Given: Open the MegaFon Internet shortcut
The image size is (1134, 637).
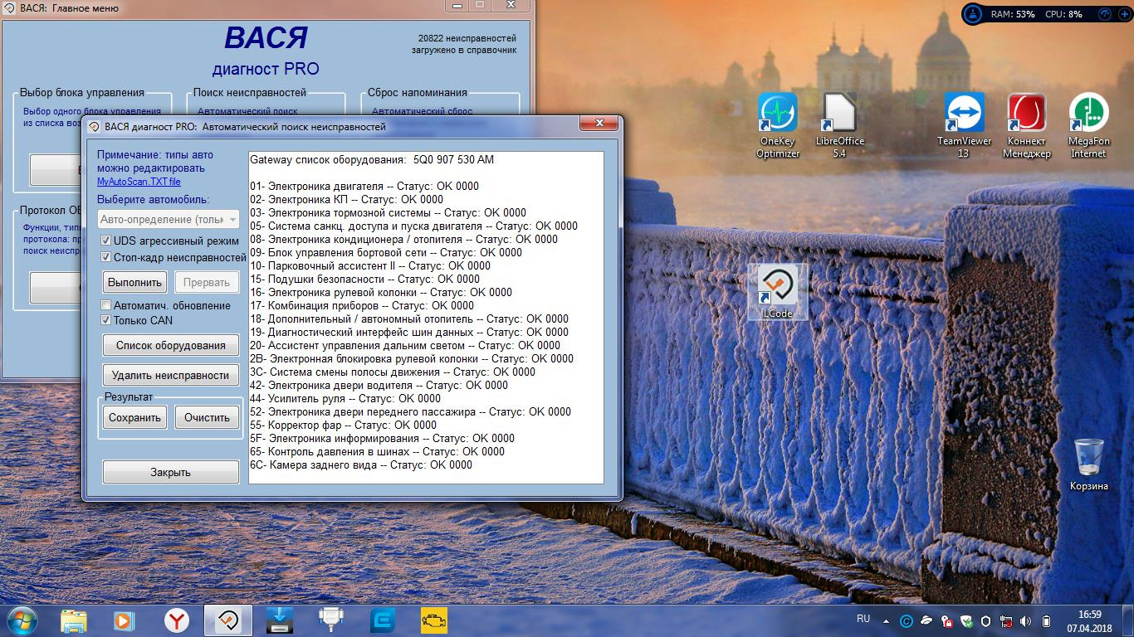Looking at the screenshot, I should click(1088, 126).
